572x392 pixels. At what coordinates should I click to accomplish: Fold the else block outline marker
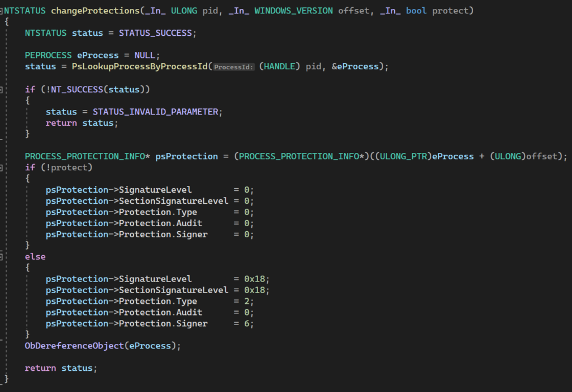2,257
